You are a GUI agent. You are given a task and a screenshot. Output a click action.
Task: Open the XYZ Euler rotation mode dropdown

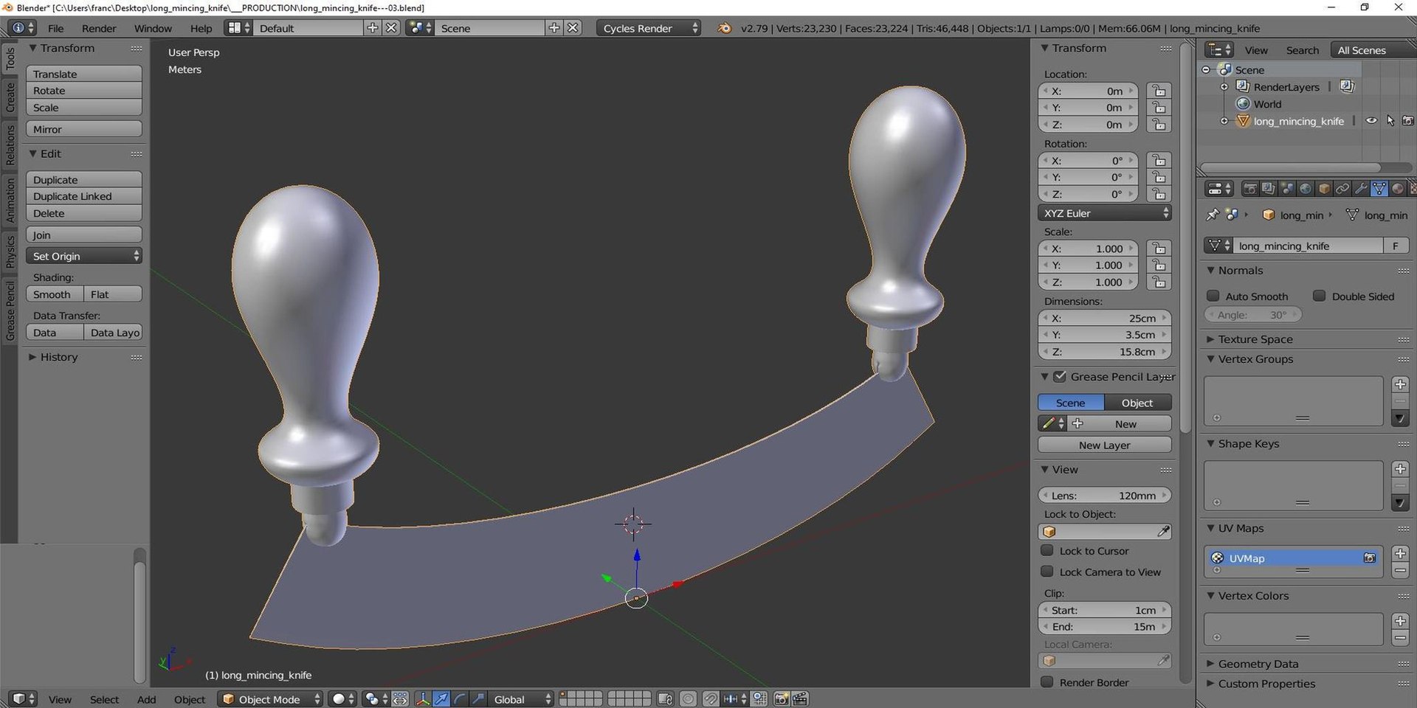pyautogui.click(x=1104, y=213)
